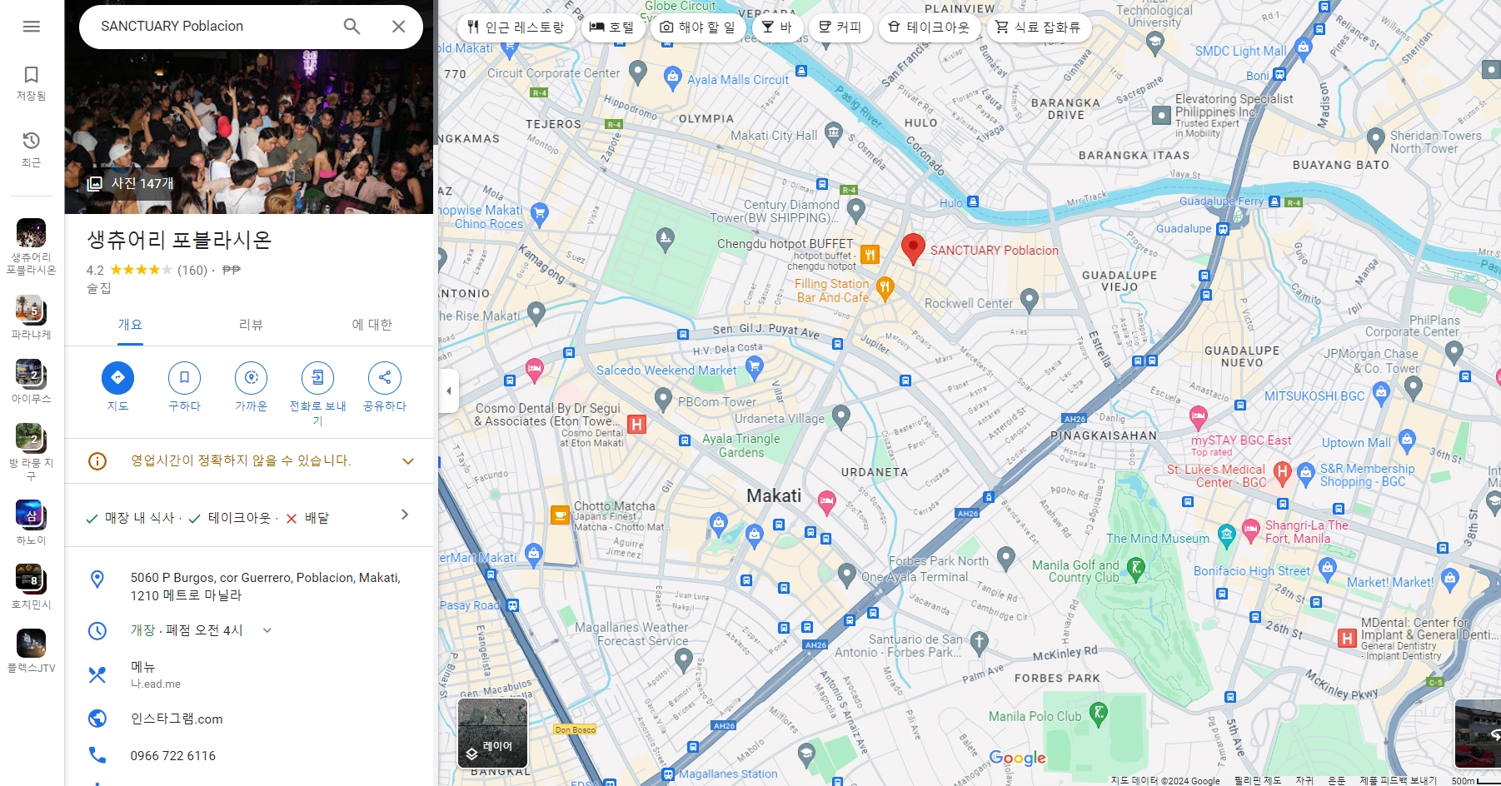Click Chotto Matcha cafe pin
This screenshot has width=1501, height=786.
coord(561,515)
